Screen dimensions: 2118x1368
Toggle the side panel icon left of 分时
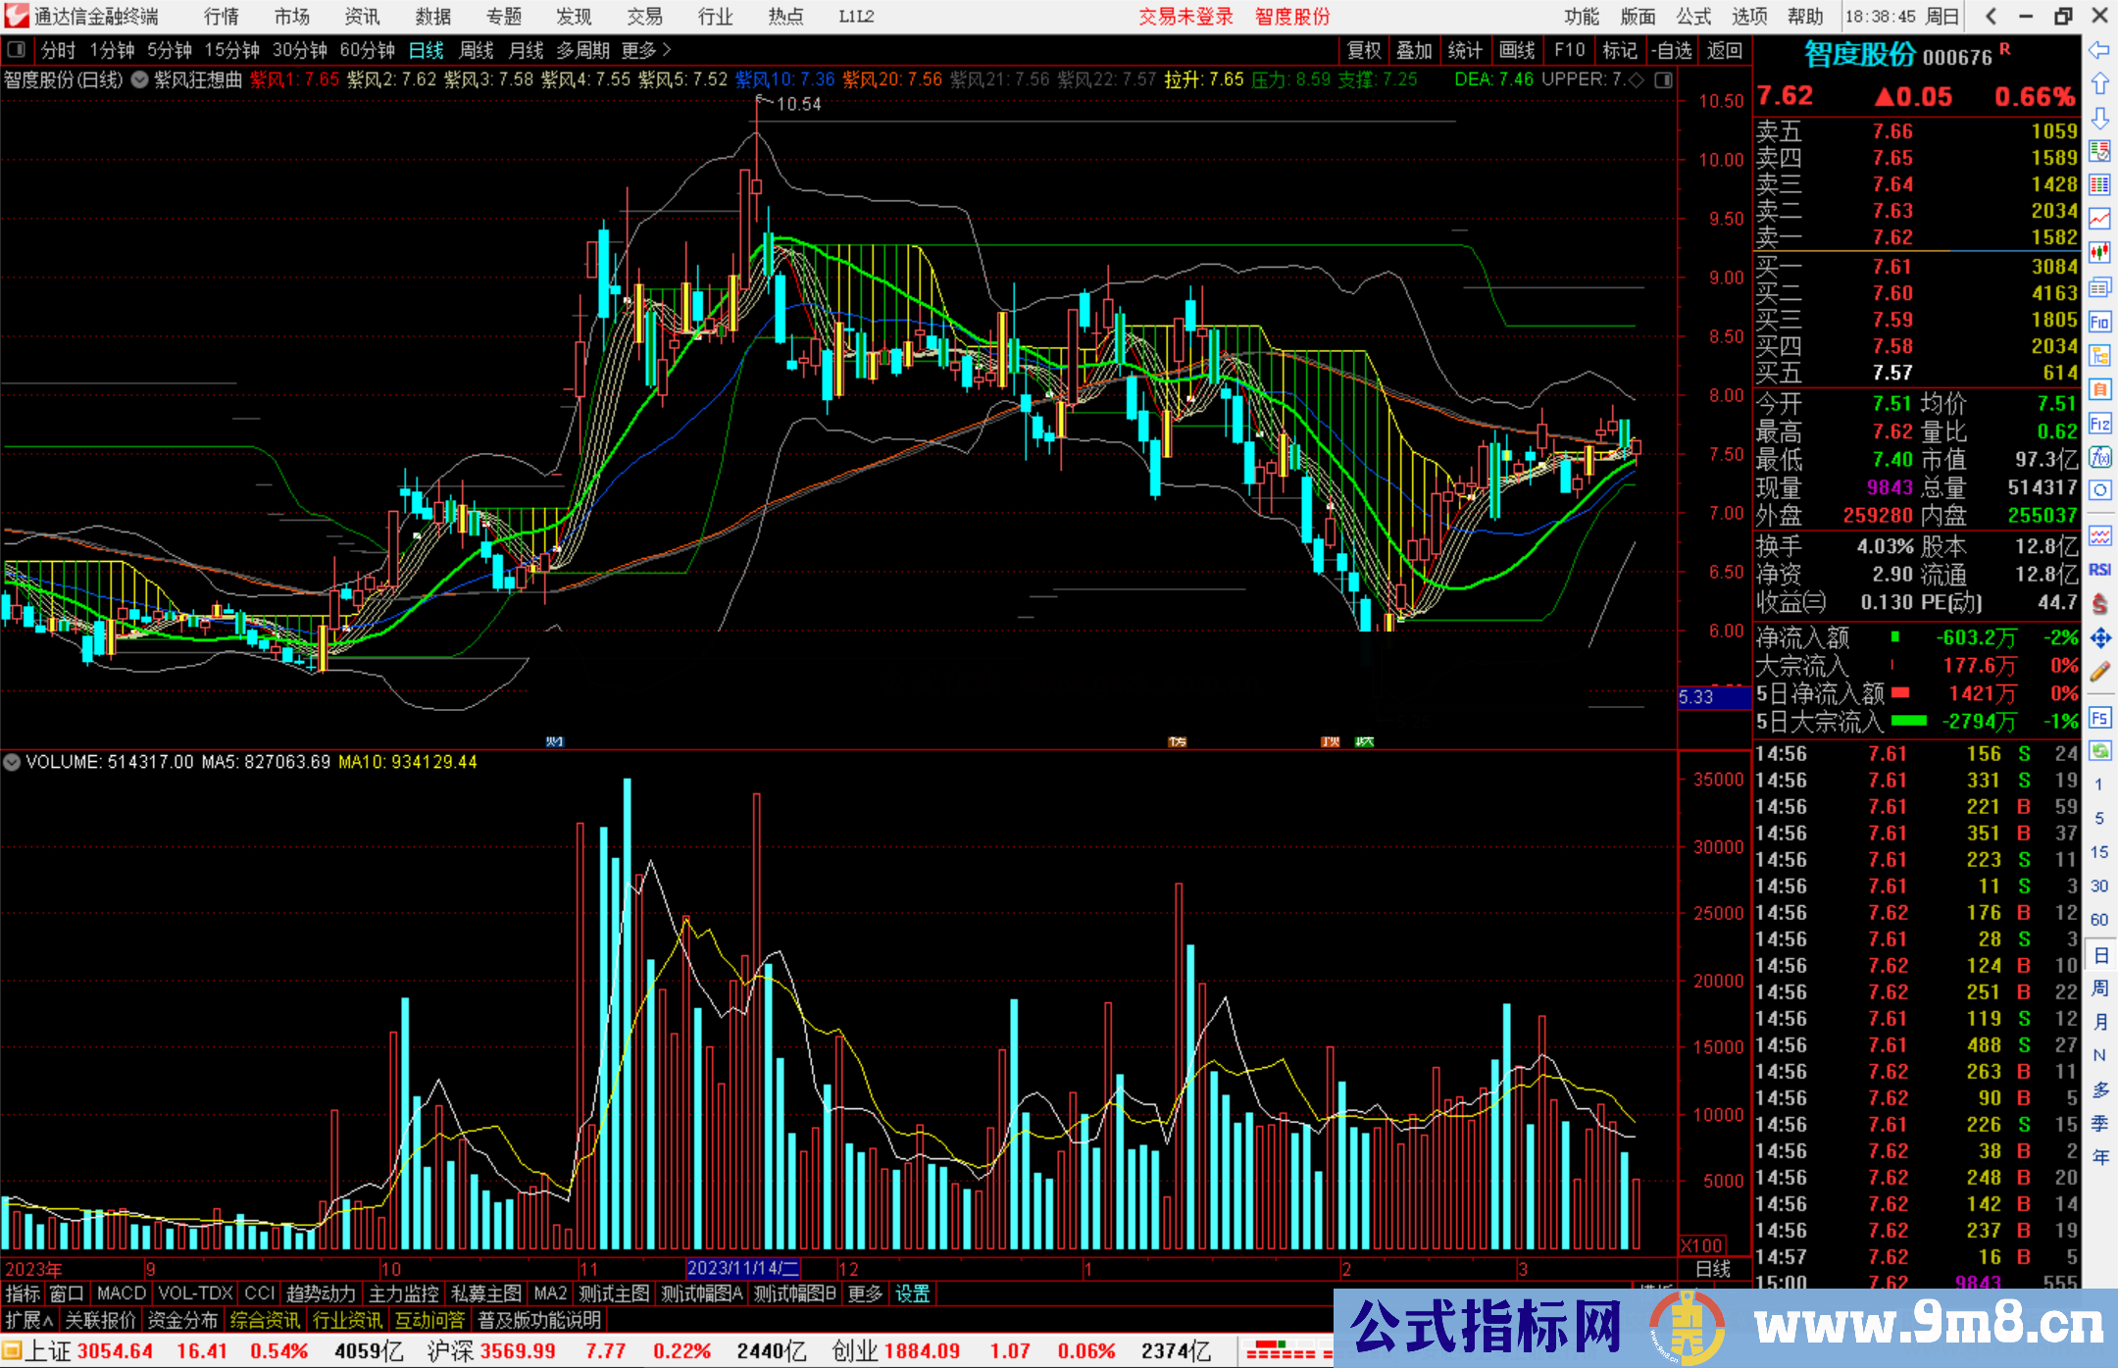[17, 50]
